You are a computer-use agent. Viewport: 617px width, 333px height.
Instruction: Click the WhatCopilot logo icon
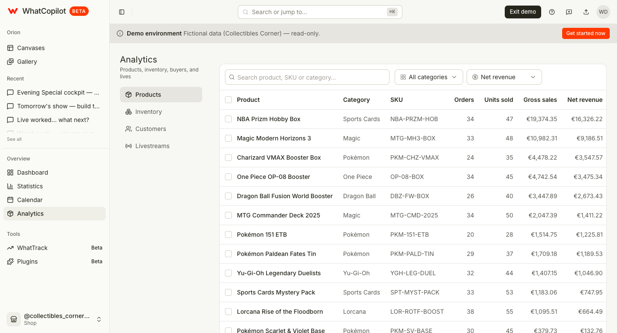coord(13,11)
